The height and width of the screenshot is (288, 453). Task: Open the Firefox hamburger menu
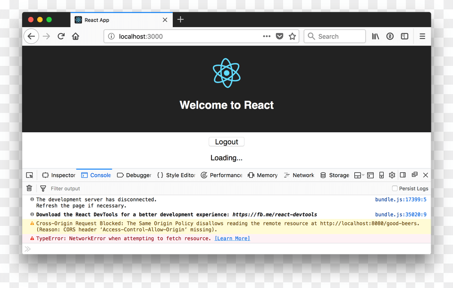(x=422, y=36)
